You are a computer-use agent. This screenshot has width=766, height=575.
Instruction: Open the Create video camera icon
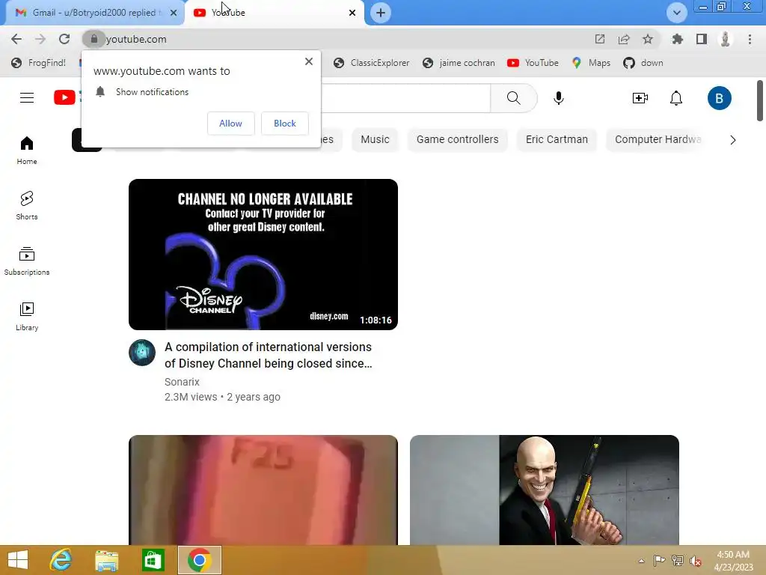(x=640, y=98)
